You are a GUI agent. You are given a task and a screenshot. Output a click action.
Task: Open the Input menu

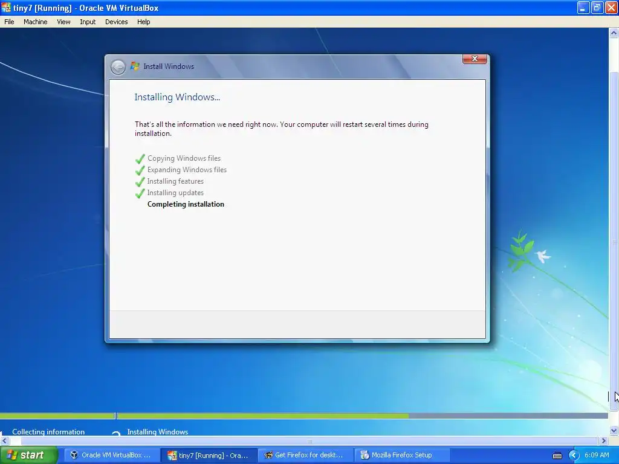88,22
